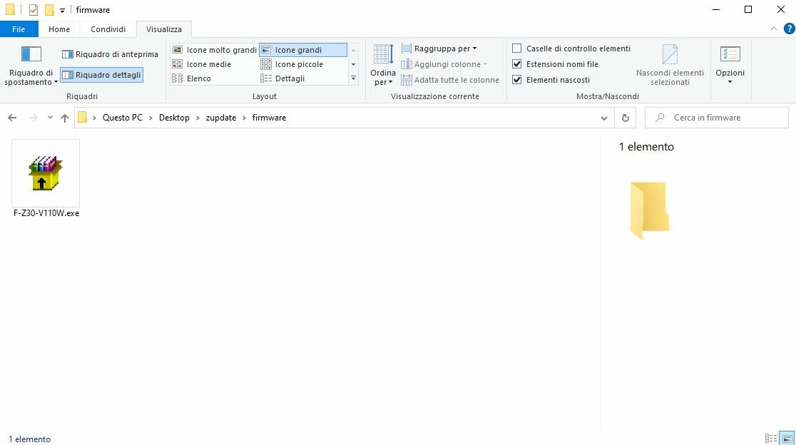
Task: Switch to the Condividi tab
Action: [108, 29]
